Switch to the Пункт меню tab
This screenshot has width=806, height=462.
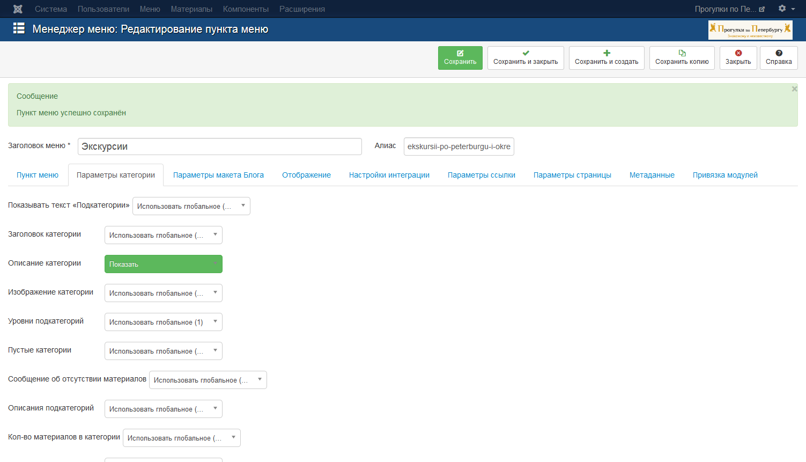38,175
